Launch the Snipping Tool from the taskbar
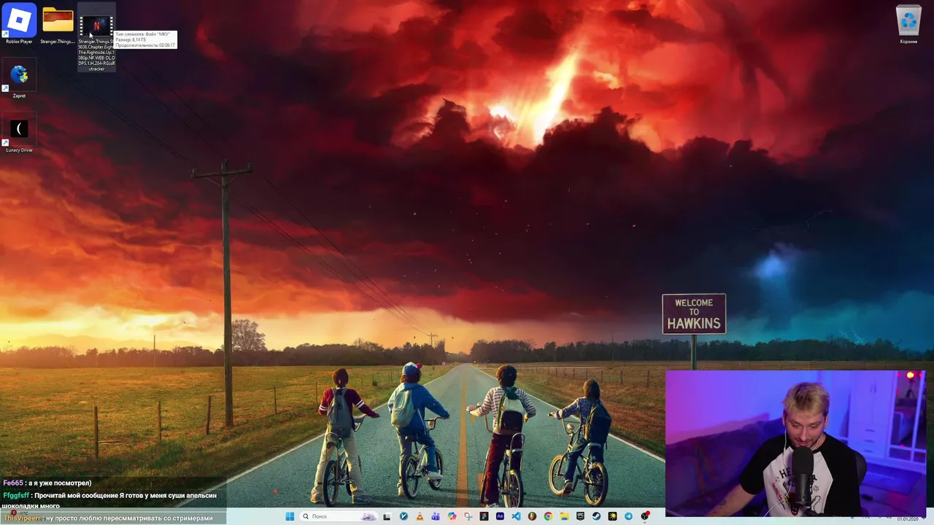 pos(468,516)
